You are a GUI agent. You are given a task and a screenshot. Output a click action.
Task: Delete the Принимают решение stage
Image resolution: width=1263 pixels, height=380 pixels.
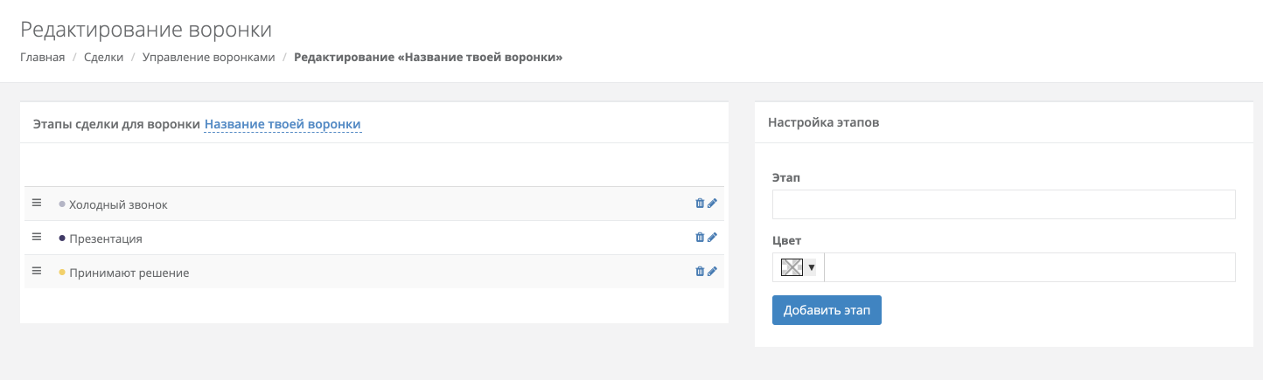tap(700, 272)
